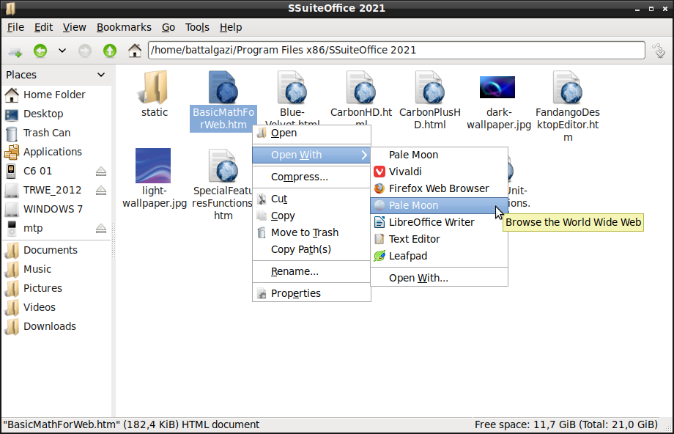Eject the TRWE_2012 volume
Viewport: 674px width, 434px height.
(101, 190)
